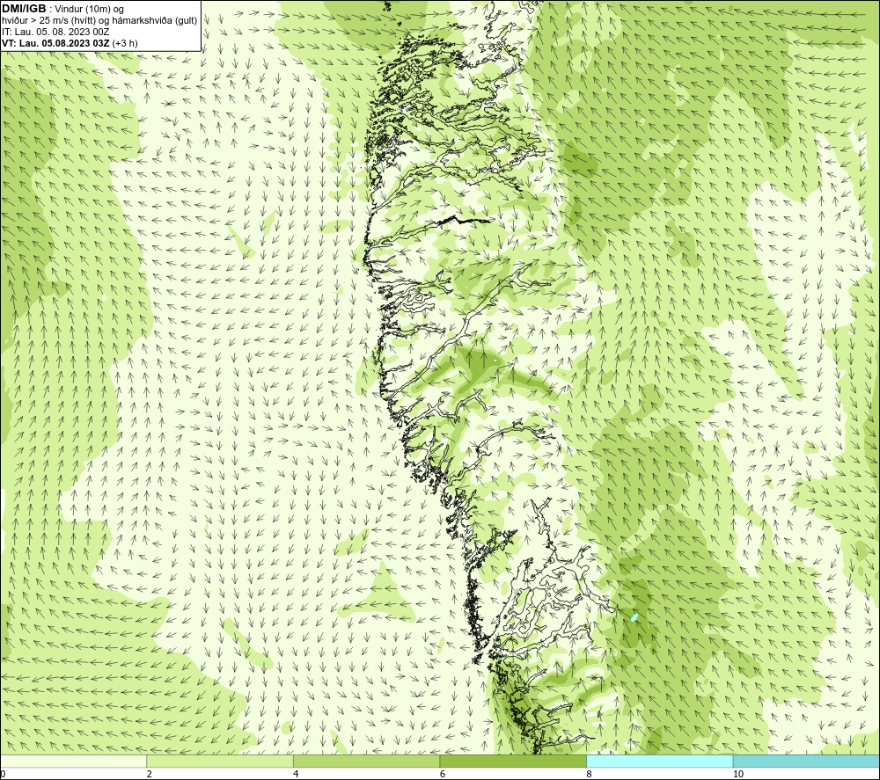
Task: Click the DMI/IGB title text
Action: point(24,9)
